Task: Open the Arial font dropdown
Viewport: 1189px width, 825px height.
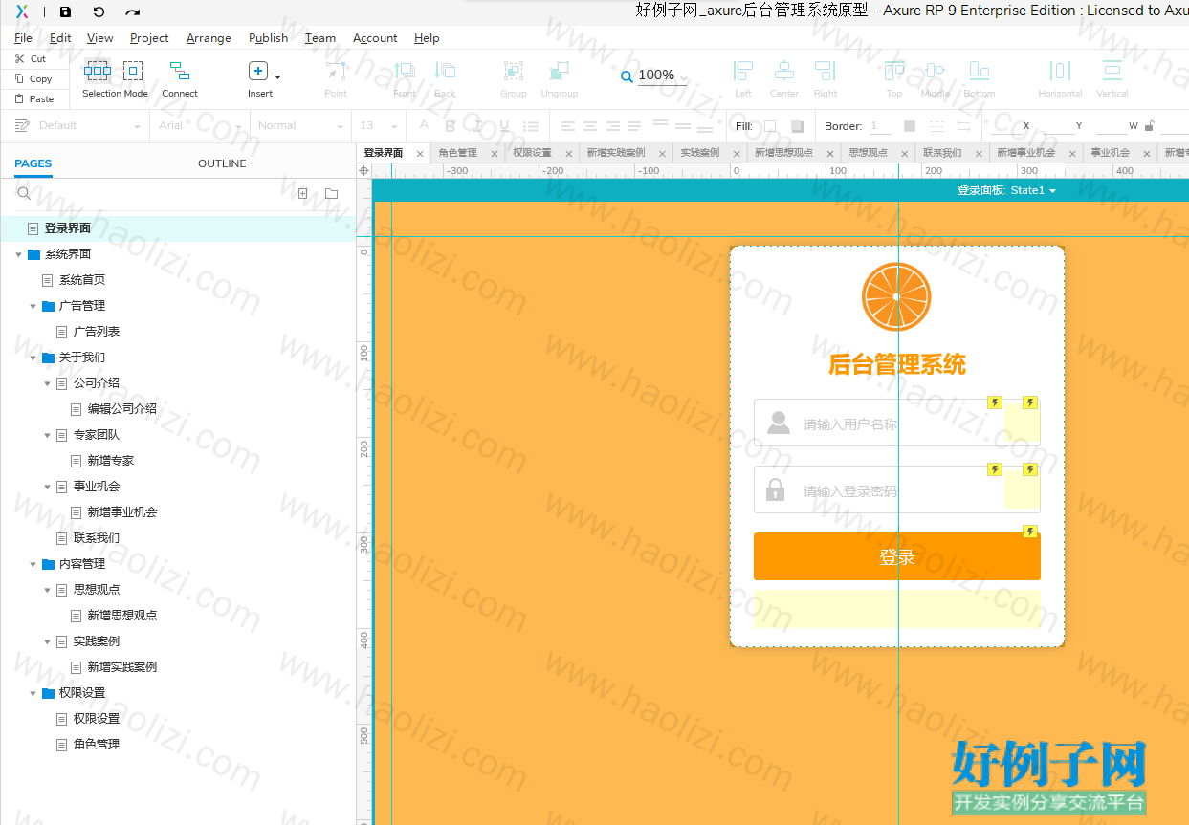Action: 201,125
